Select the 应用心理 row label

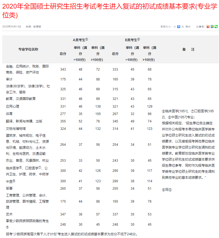pyautogui.click(x=12, y=106)
